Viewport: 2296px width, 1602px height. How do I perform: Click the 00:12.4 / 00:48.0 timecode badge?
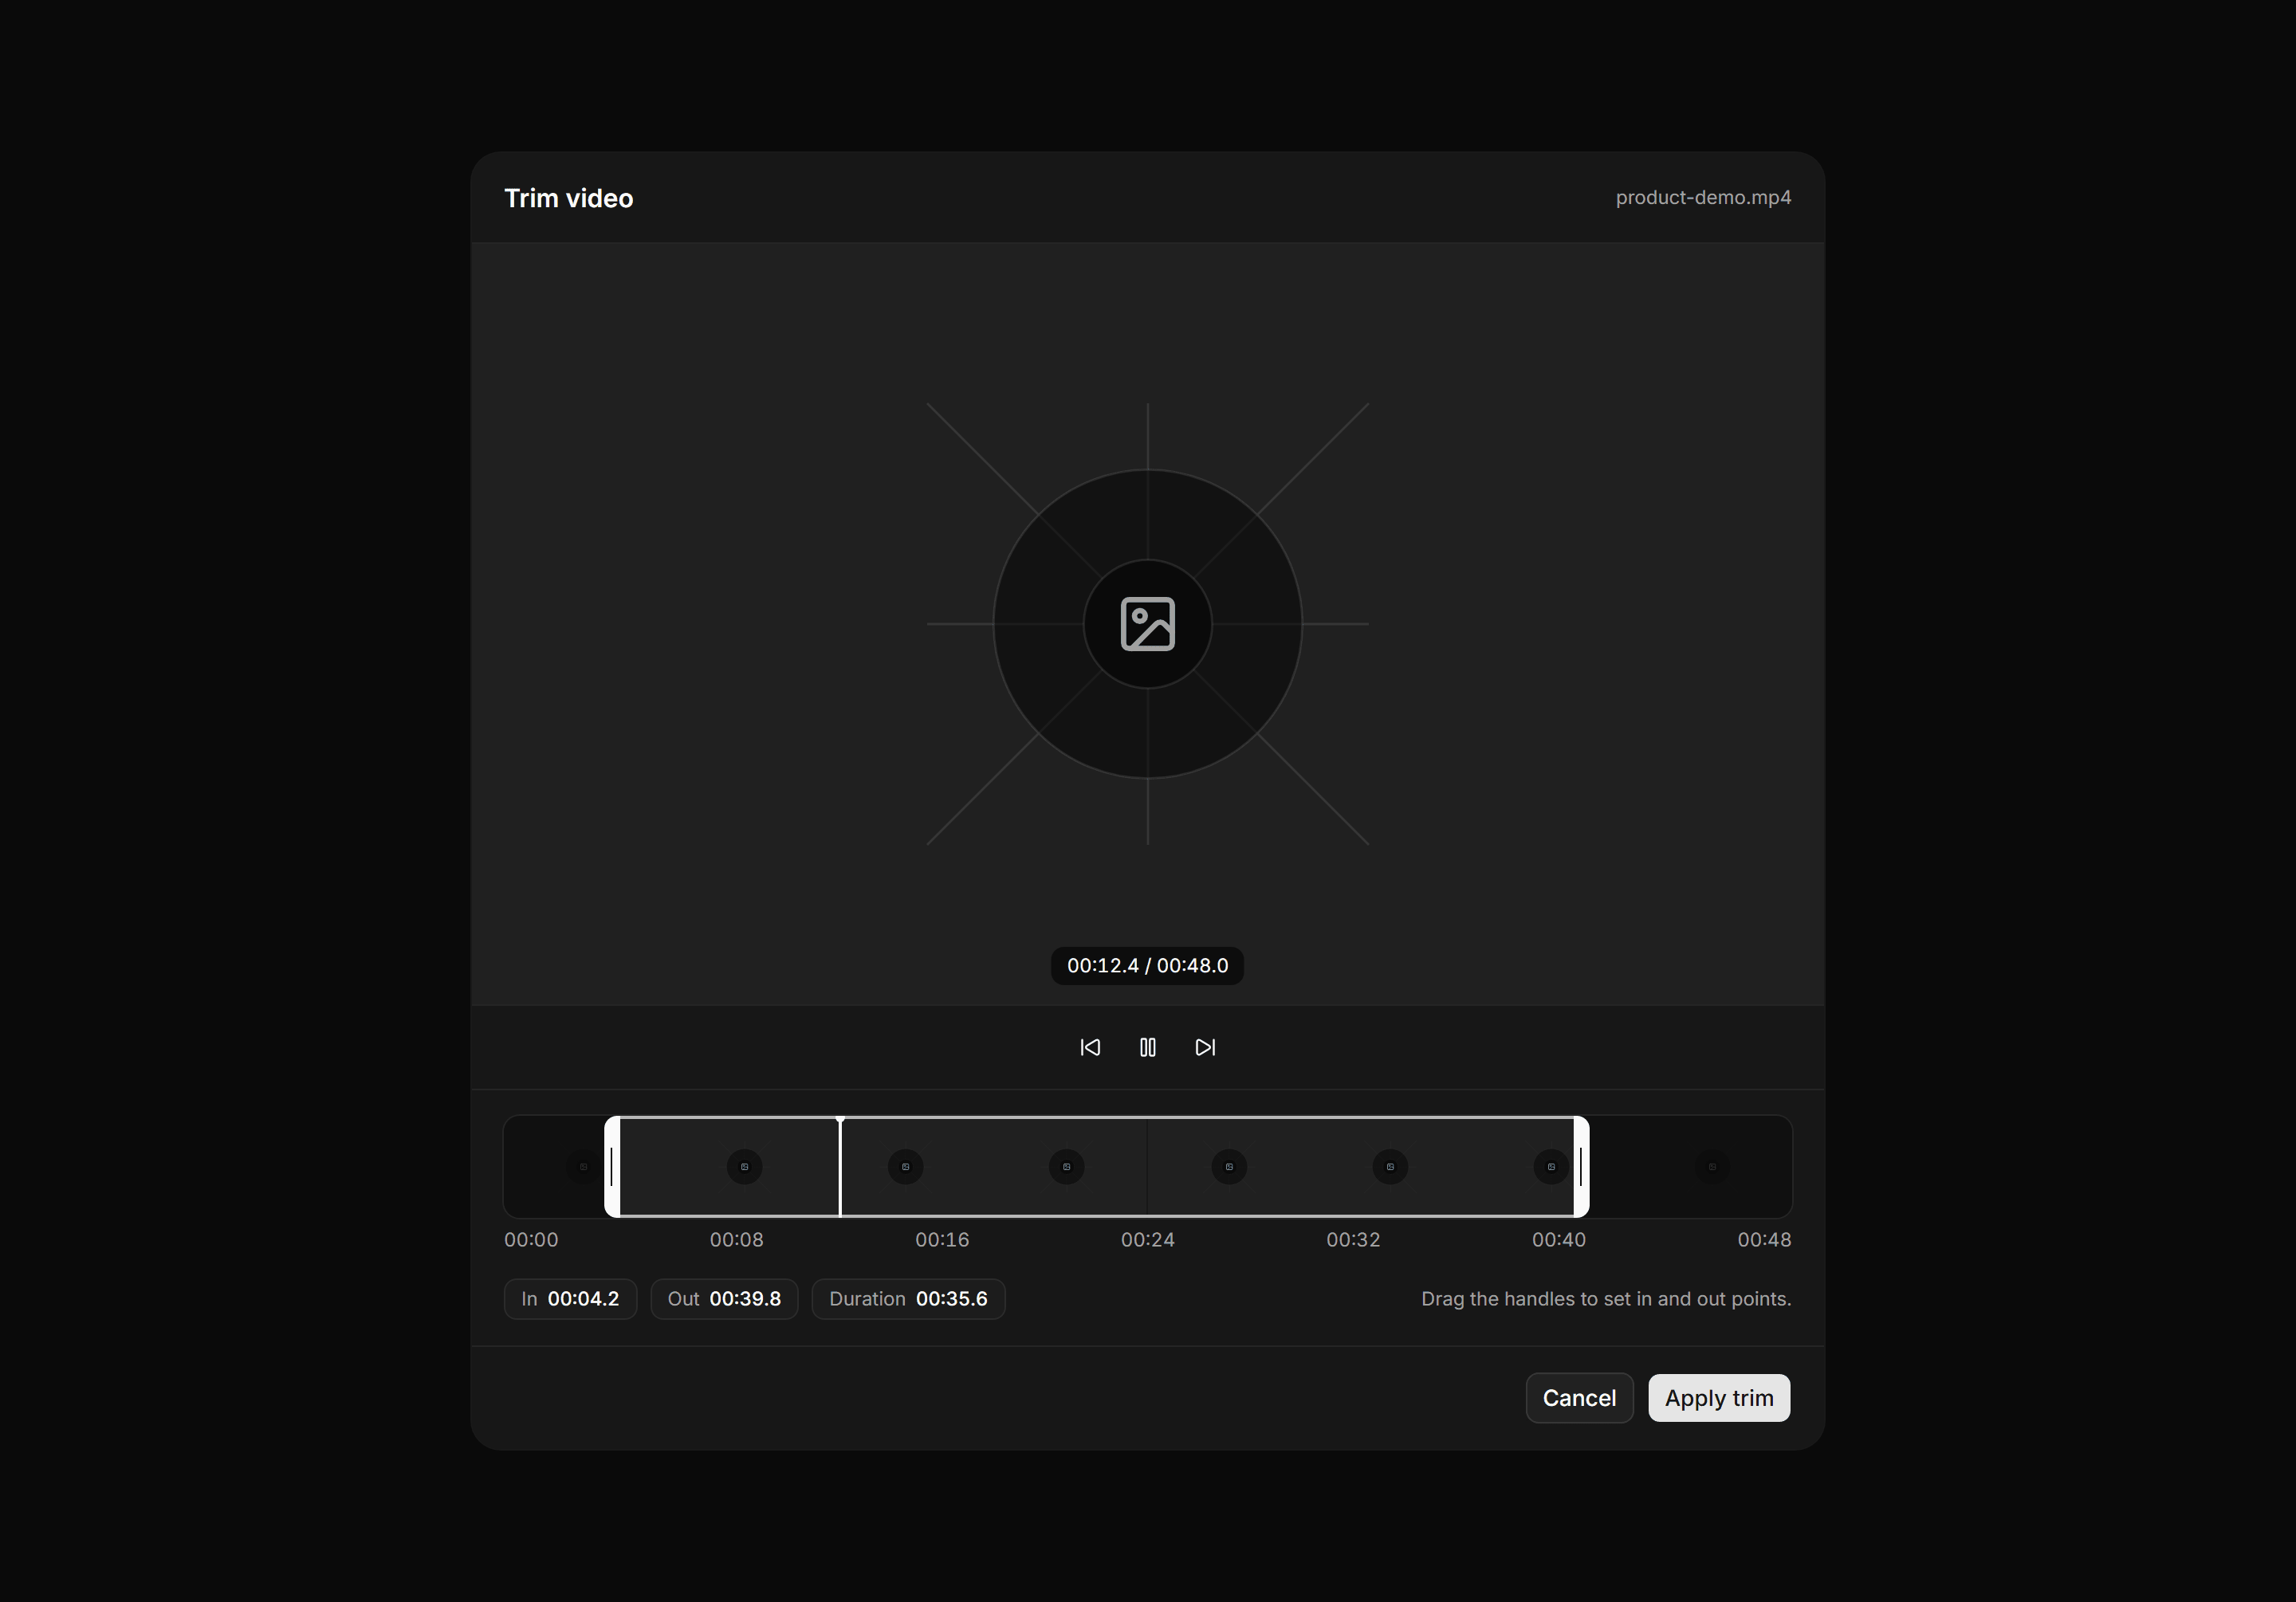1147,966
